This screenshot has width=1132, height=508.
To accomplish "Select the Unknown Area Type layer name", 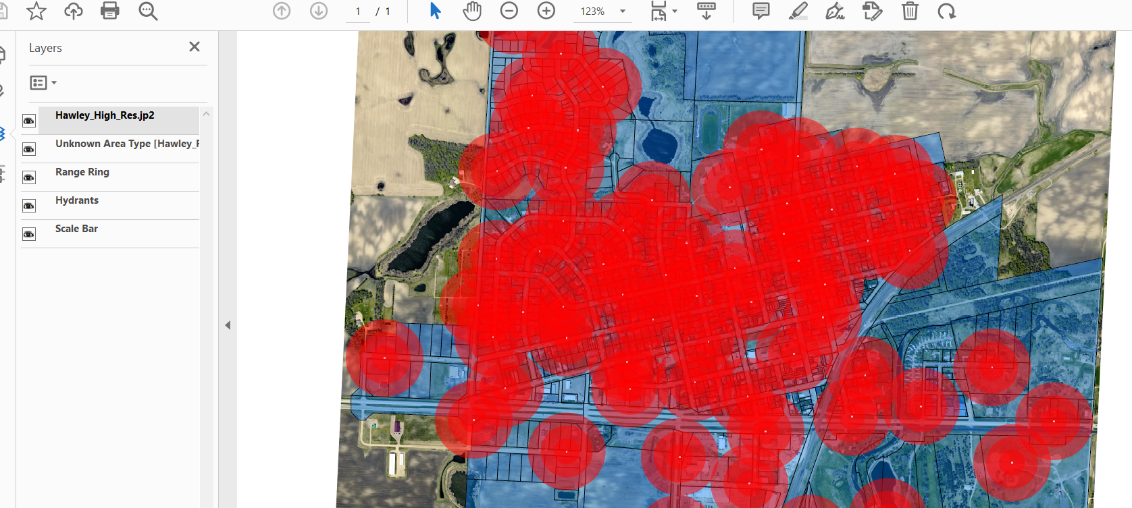I will pyautogui.click(x=127, y=144).
